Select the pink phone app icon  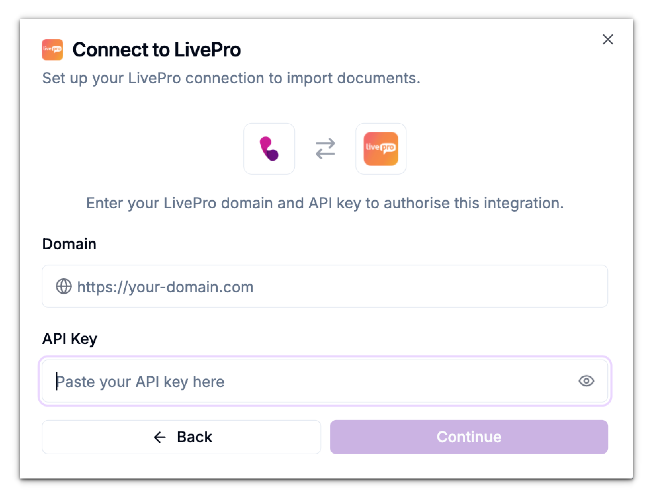tap(269, 149)
